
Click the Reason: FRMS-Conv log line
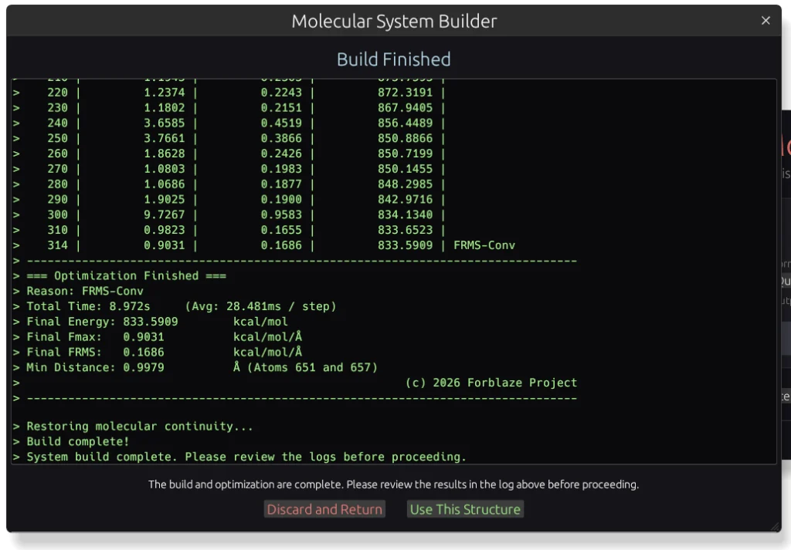(x=85, y=291)
